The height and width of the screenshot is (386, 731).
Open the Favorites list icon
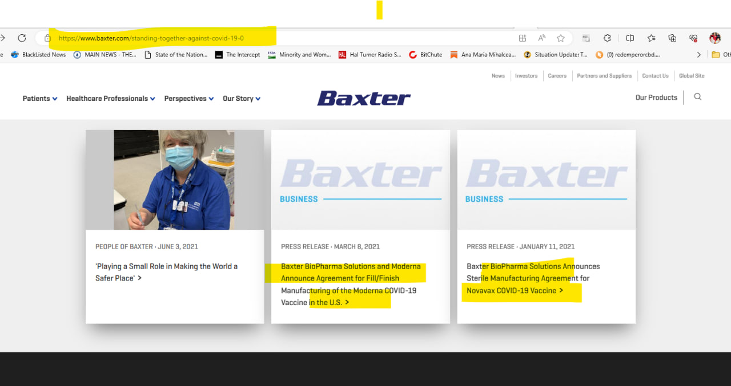[x=651, y=38]
